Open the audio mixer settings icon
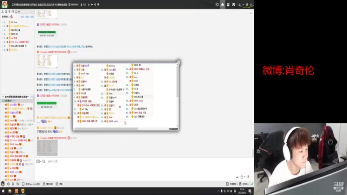The height and width of the screenshot is (195, 347). coord(18,184)
